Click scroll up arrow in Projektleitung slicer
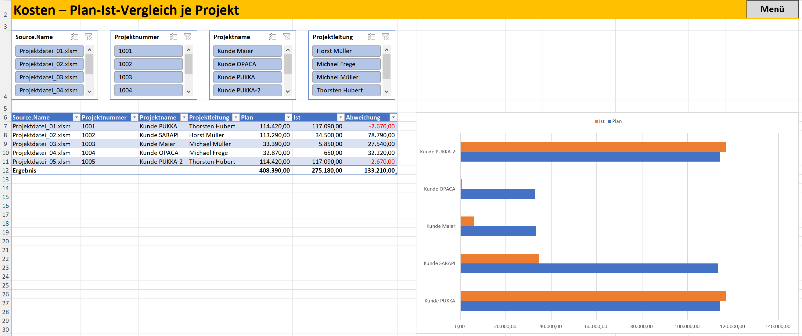Image resolution: width=802 pixels, height=336 pixels. (387, 50)
